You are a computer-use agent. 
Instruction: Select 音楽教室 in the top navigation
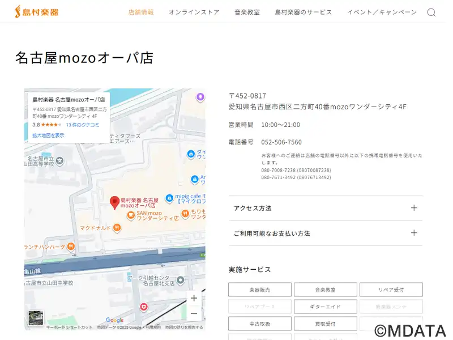pyautogui.click(x=247, y=12)
